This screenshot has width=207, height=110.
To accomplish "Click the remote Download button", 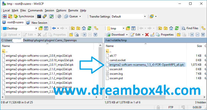I will click(116, 35).
